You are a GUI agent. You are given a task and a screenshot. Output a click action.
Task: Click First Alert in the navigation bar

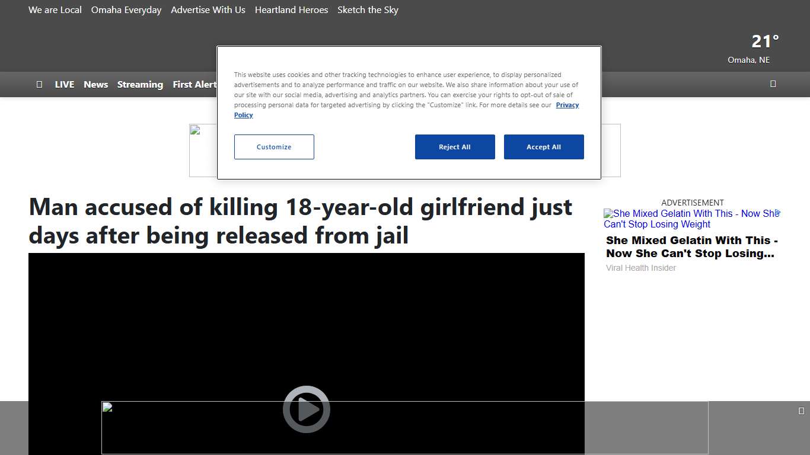(x=194, y=84)
